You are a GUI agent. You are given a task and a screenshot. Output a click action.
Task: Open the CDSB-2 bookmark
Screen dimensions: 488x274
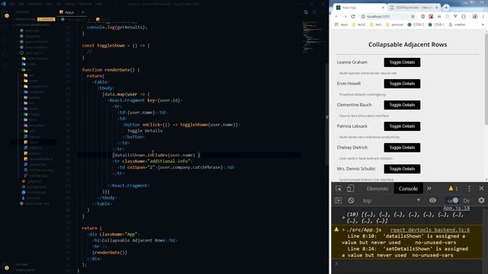point(416,24)
